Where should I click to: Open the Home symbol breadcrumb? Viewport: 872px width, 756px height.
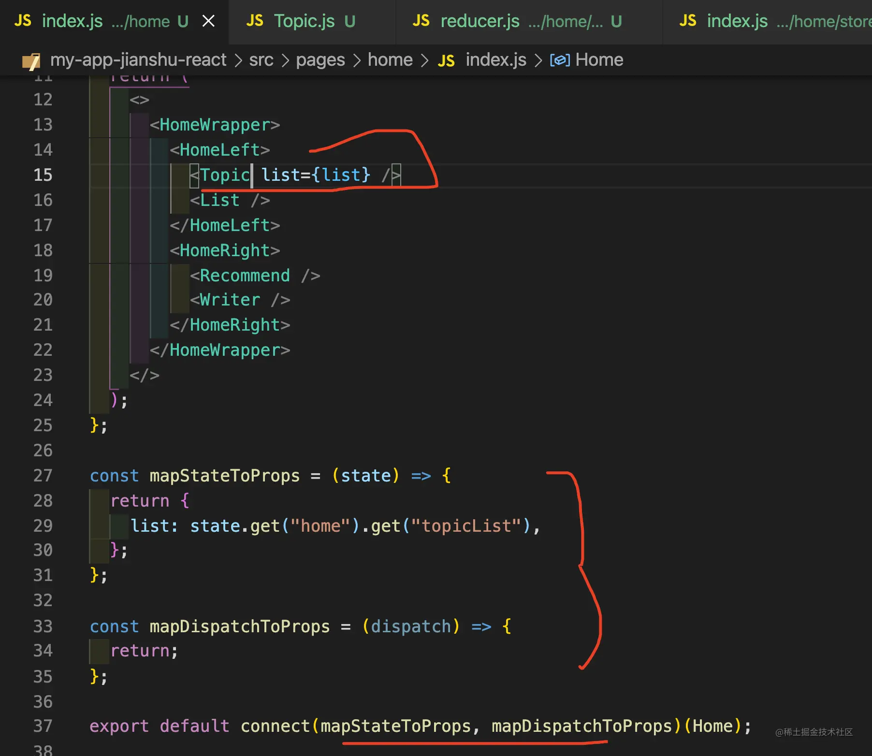[599, 60]
